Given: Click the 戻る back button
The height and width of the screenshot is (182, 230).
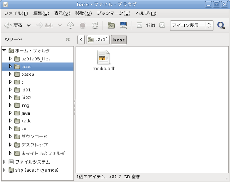Looking at the screenshot, I should pos(13,25).
